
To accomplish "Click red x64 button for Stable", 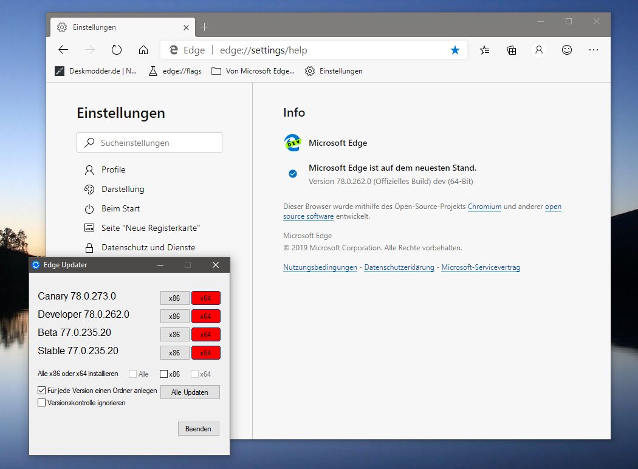I will 205,353.
